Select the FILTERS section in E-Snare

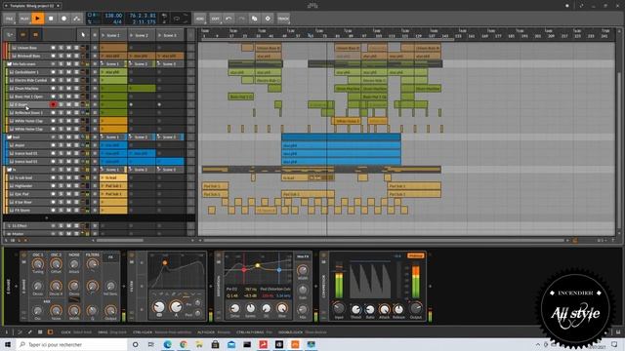click(93, 254)
